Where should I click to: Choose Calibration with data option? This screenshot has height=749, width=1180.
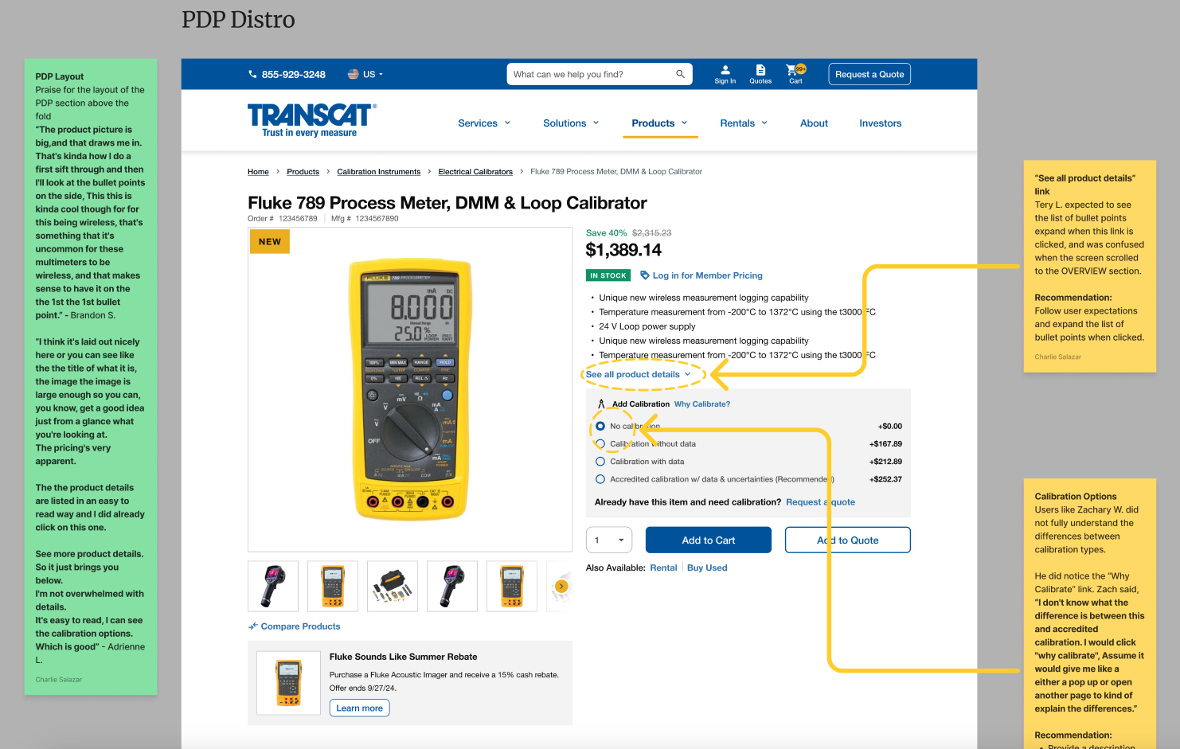pos(600,461)
